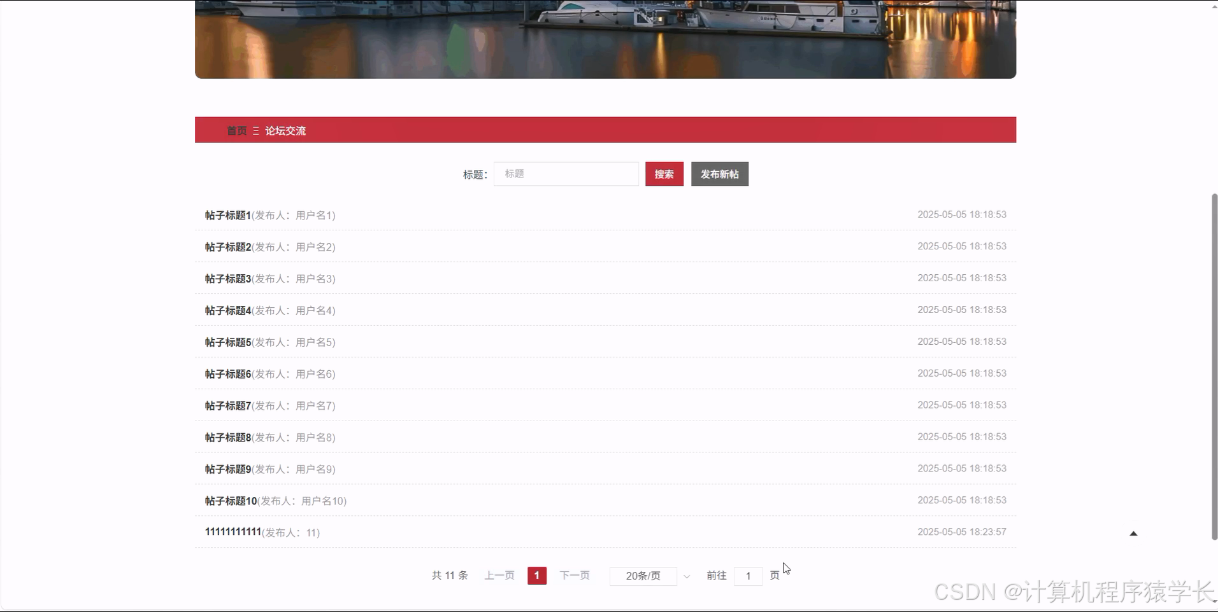
Task: Open the post 帖子标题7
Action: click(x=227, y=405)
